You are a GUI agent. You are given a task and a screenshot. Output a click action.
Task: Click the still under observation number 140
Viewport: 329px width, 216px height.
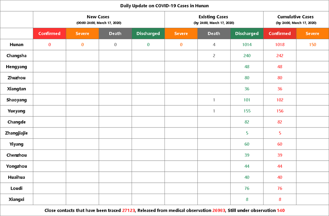click(x=281, y=211)
